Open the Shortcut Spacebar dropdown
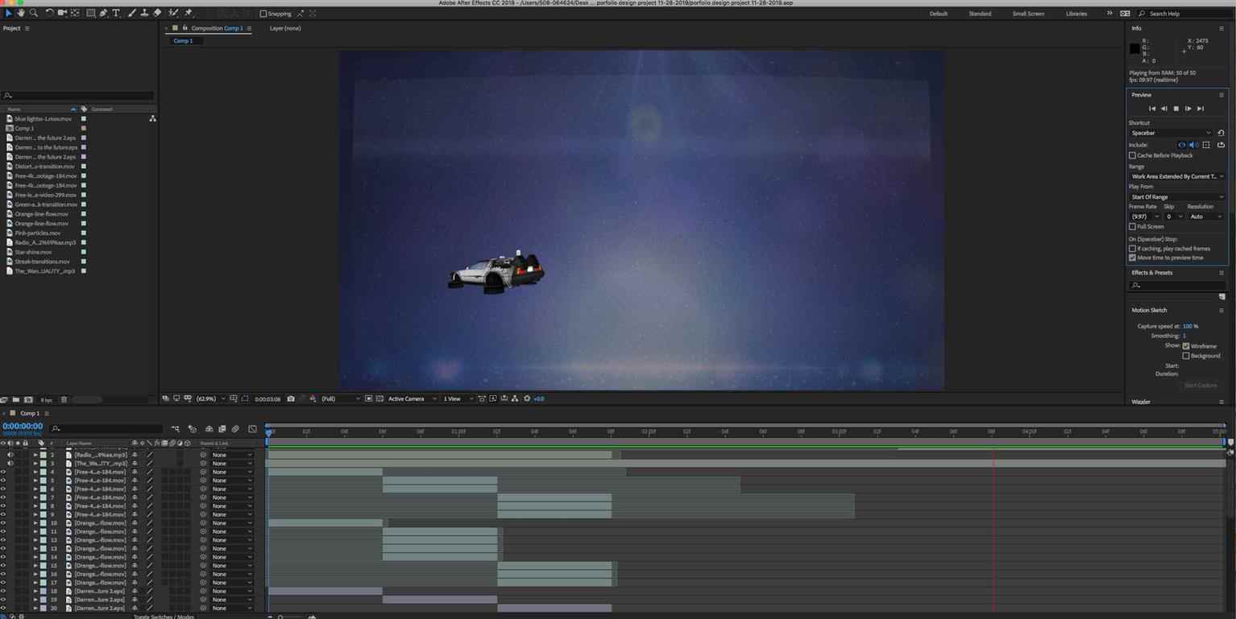 1171,133
